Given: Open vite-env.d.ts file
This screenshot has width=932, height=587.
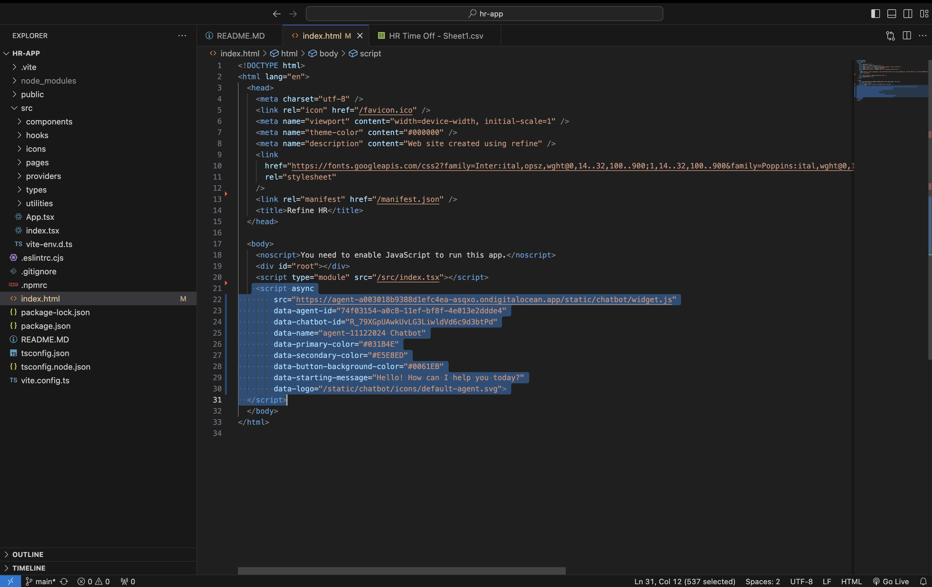Looking at the screenshot, I should (98, 244).
